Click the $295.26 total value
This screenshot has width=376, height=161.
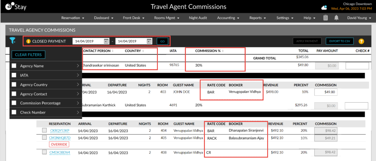click(x=301, y=105)
